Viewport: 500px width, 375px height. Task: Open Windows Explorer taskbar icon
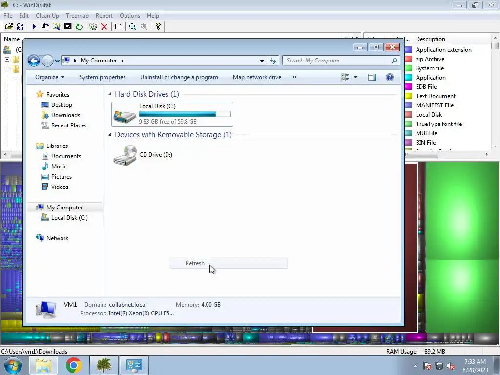coord(43,365)
